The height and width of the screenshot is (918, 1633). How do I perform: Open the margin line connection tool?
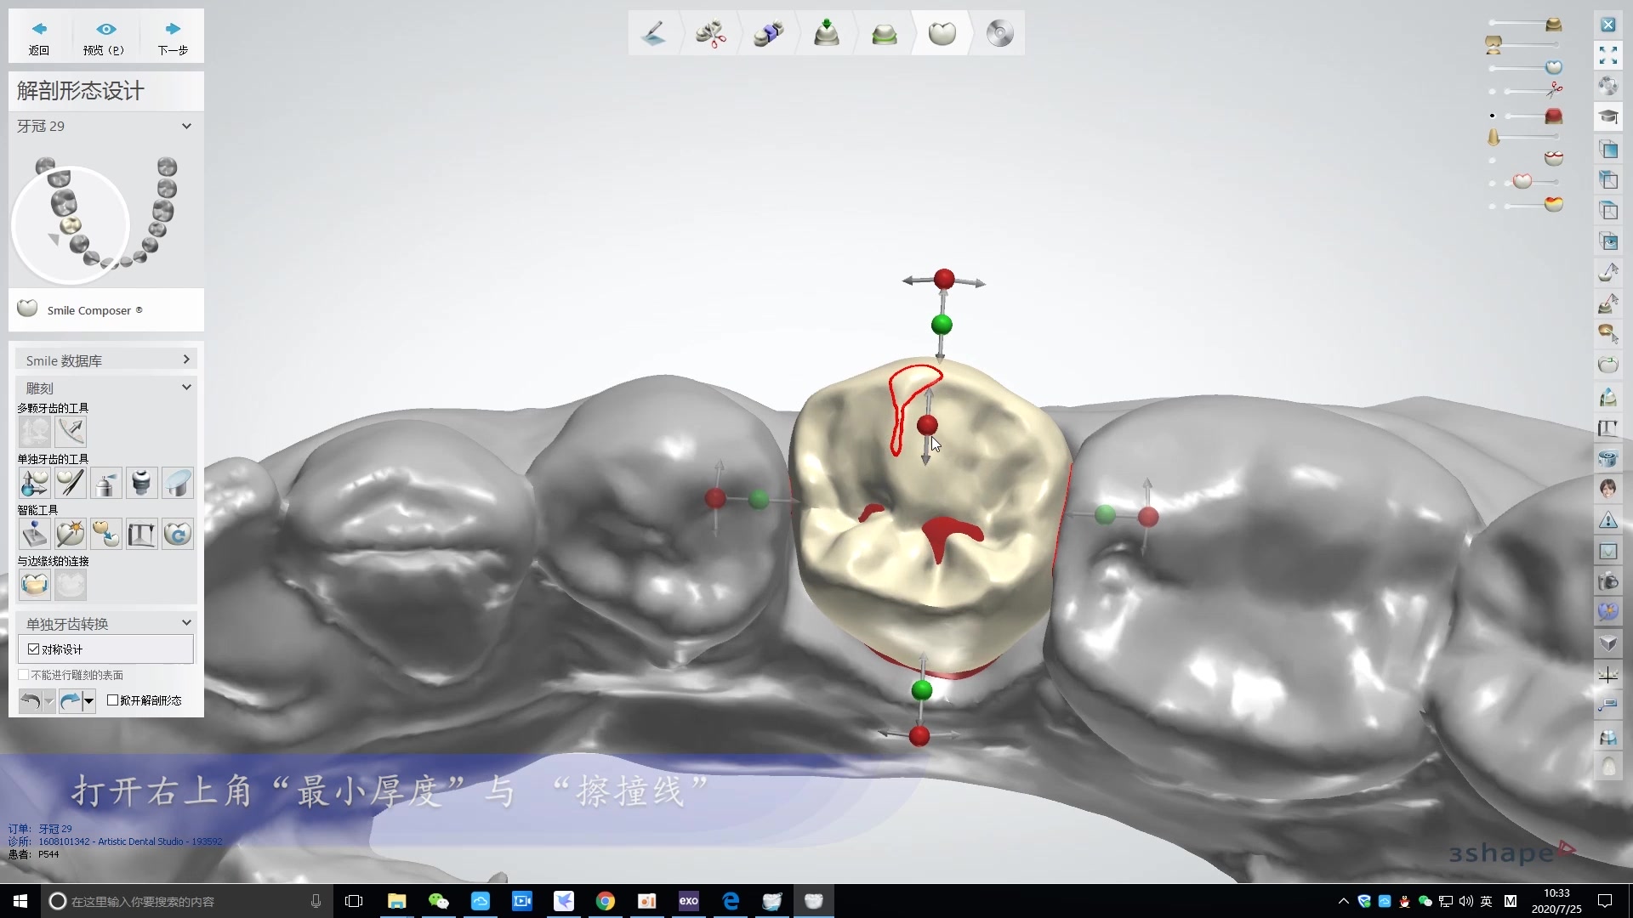(34, 585)
